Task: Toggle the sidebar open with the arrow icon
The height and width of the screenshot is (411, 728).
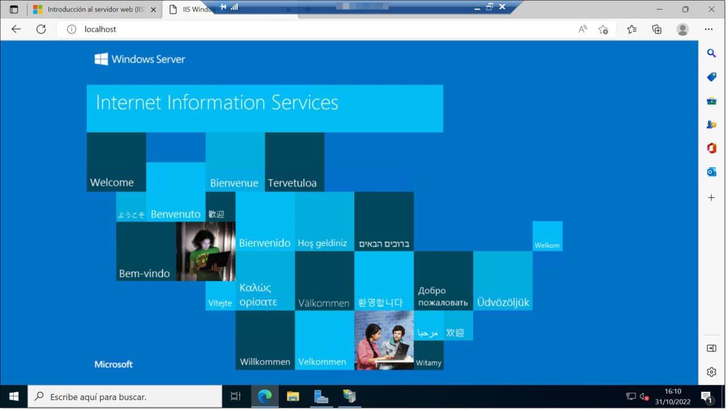Action: 711,348
